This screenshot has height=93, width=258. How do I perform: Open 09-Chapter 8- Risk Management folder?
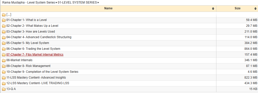coord(28,66)
